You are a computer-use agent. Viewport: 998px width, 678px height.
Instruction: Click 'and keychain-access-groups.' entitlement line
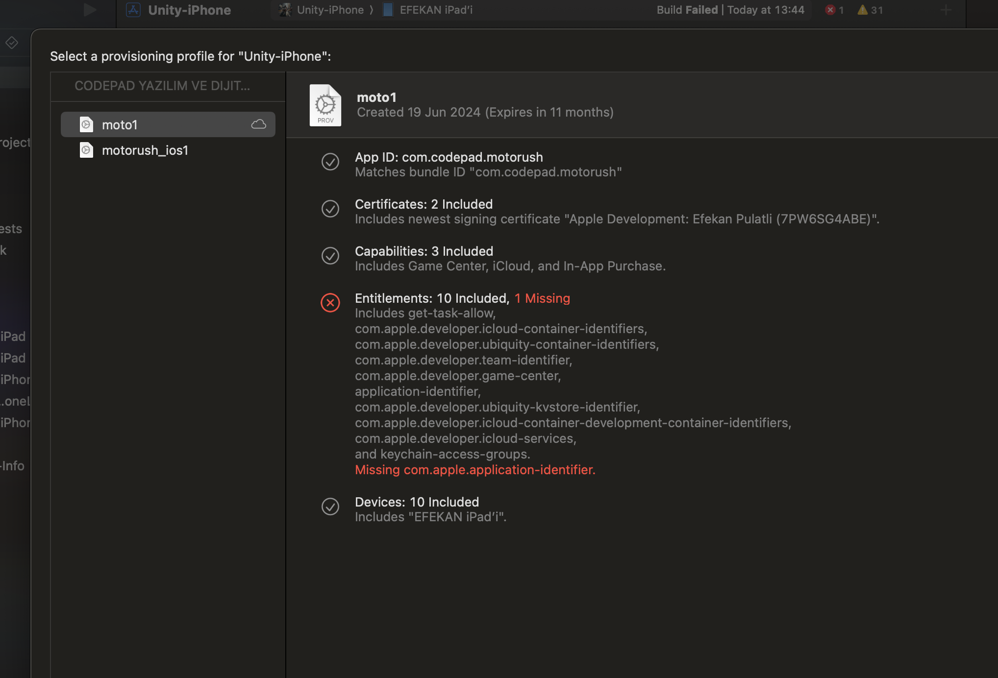pyautogui.click(x=443, y=454)
